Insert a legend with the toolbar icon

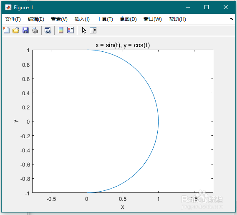[71, 30]
